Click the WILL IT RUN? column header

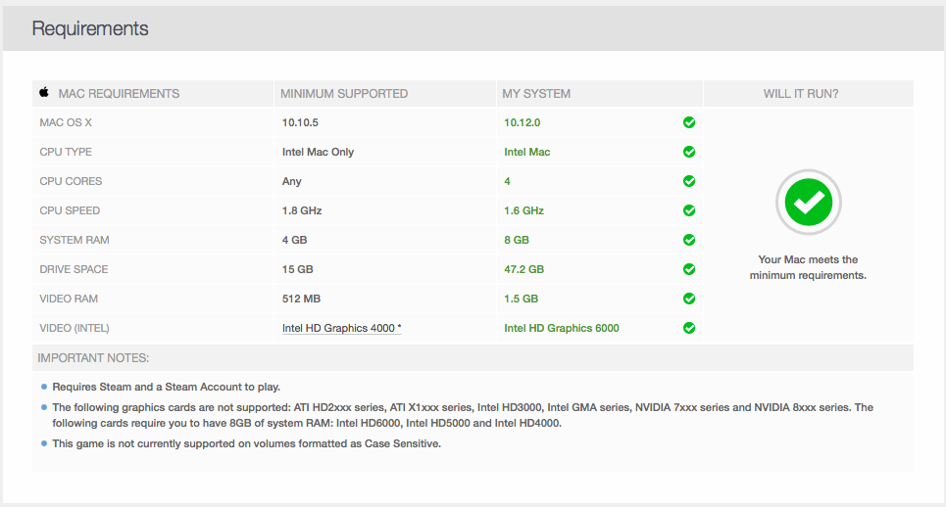point(801,93)
